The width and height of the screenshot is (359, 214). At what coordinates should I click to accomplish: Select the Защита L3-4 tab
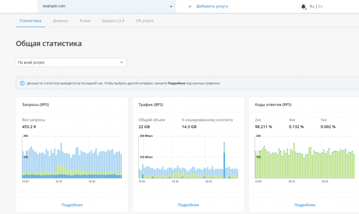coord(113,20)
